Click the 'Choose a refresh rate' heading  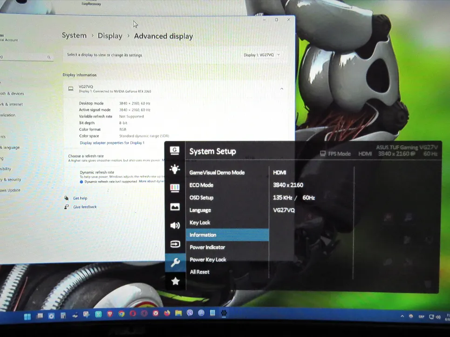(x=86, y=156)
